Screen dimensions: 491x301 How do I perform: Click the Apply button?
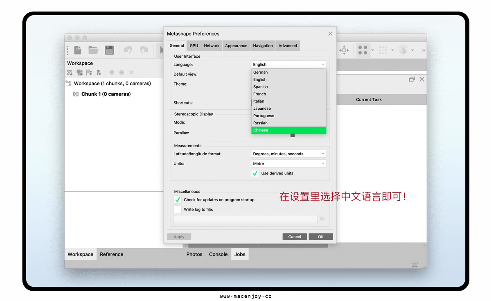(x=179, y=237)
